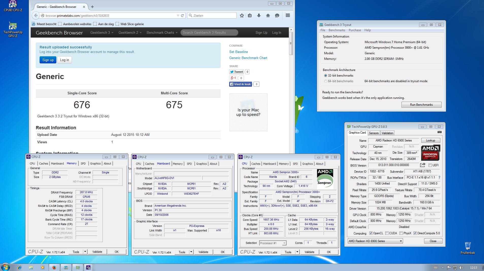Click the BIOS save/share arrow icon in GPU-Z
The height and width of the screenshot is (271, 484).
click(423, 165)
